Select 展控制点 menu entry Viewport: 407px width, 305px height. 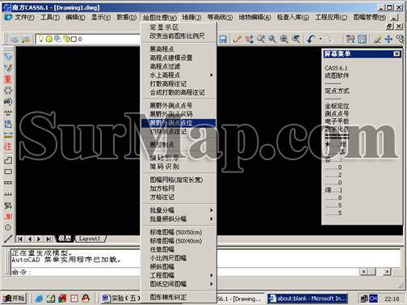[x=178, y=145]
